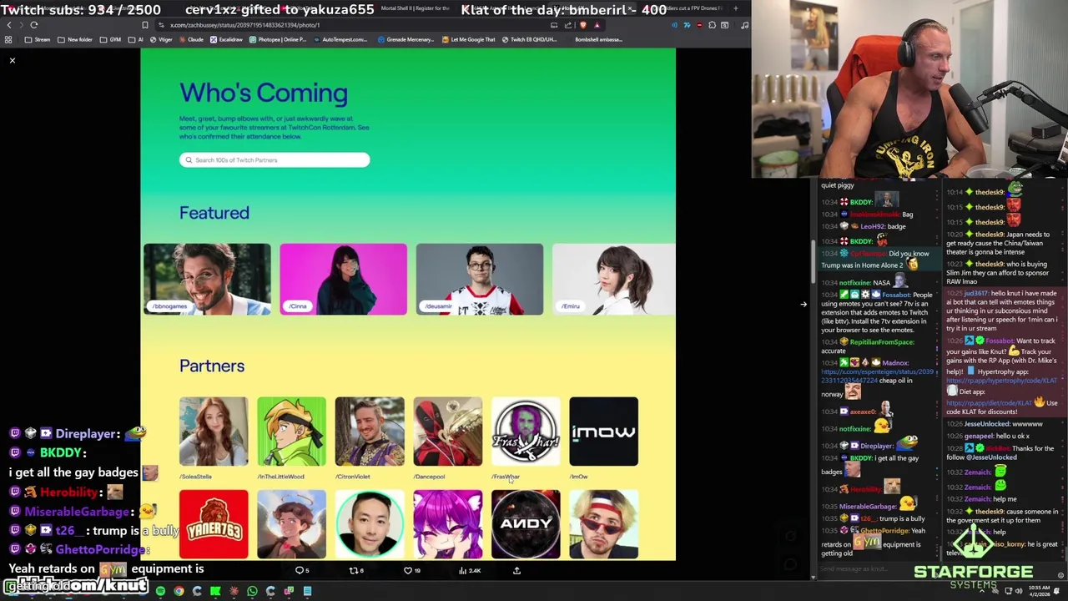Open the Stream bookmark folder
This screenshot has height=601, width=1068.
[37, 39]
